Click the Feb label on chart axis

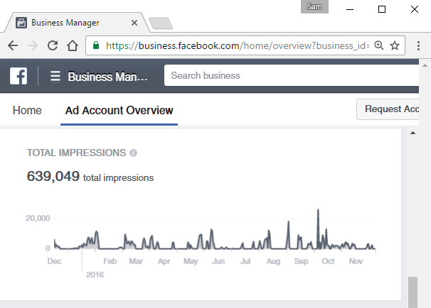110,261
